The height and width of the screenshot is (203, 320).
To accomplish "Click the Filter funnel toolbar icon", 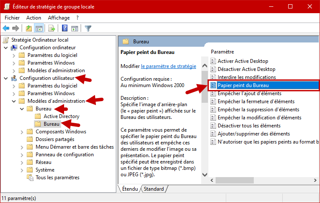I will coord(88,28).
